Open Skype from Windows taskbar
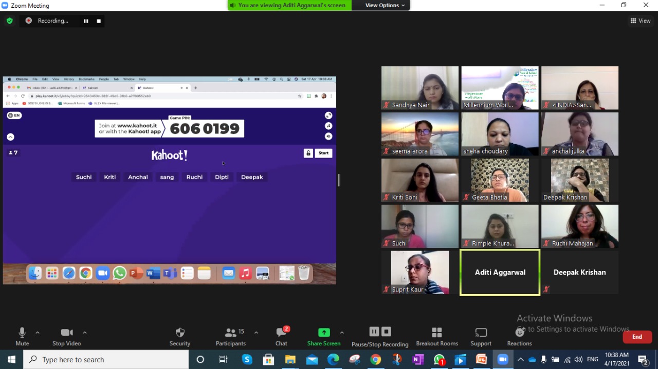 tap(247, 359)
